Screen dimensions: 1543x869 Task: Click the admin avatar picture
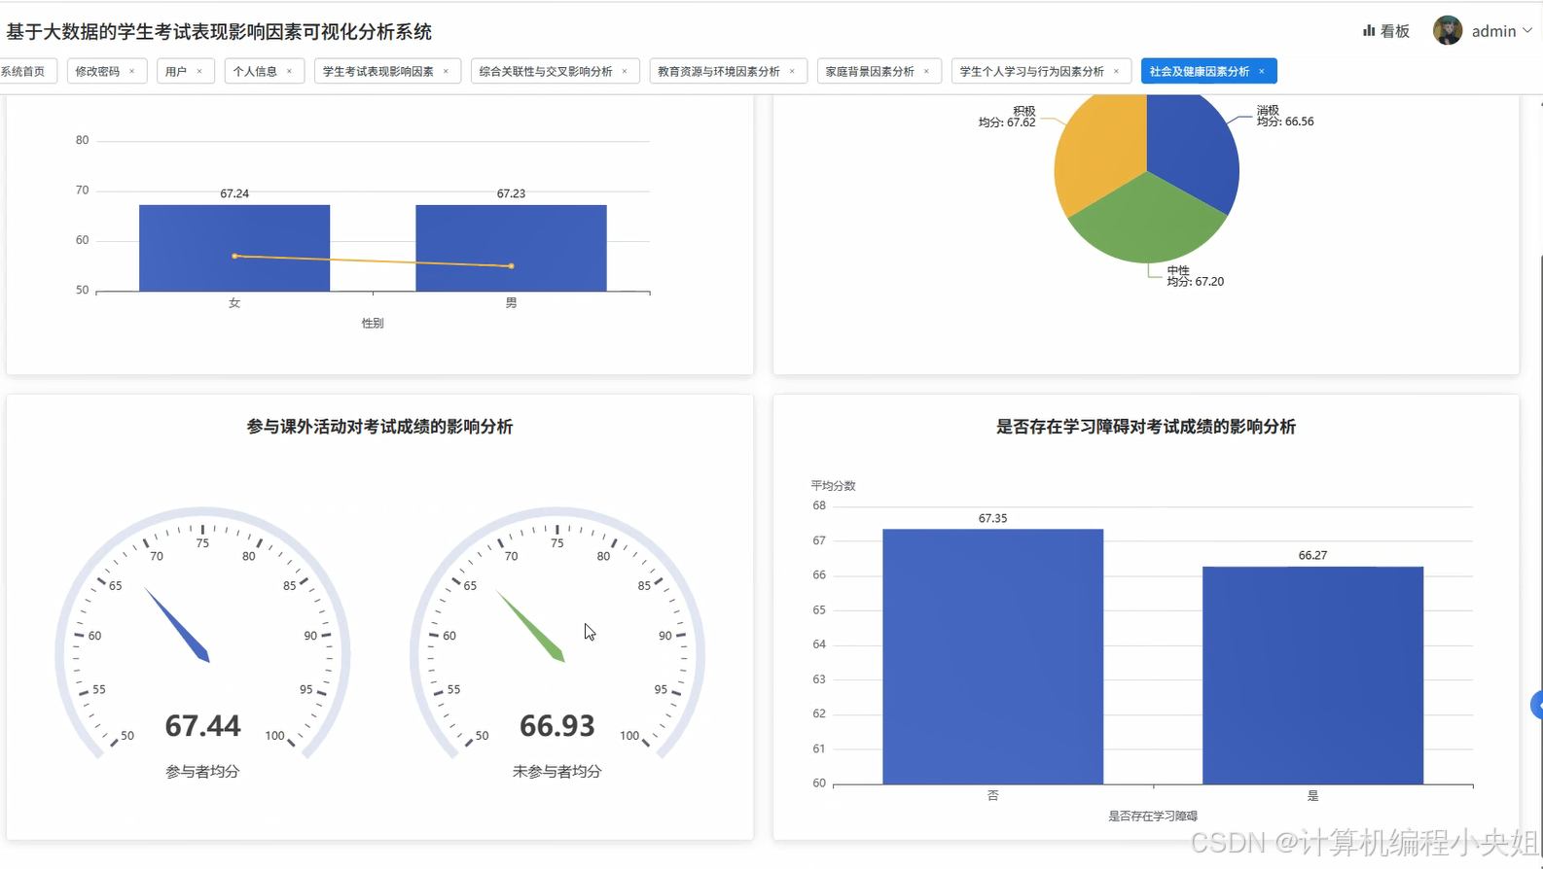click(1448, 31)
